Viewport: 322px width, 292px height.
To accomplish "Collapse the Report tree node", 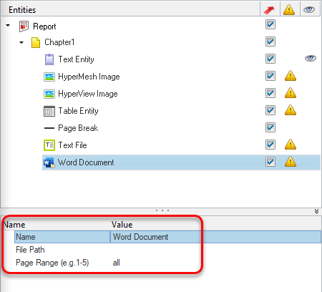I will coord(8,25).
